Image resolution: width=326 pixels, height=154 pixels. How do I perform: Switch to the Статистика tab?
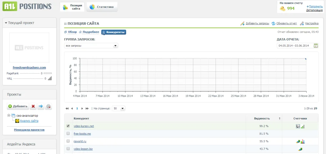[x=102, y=7]
